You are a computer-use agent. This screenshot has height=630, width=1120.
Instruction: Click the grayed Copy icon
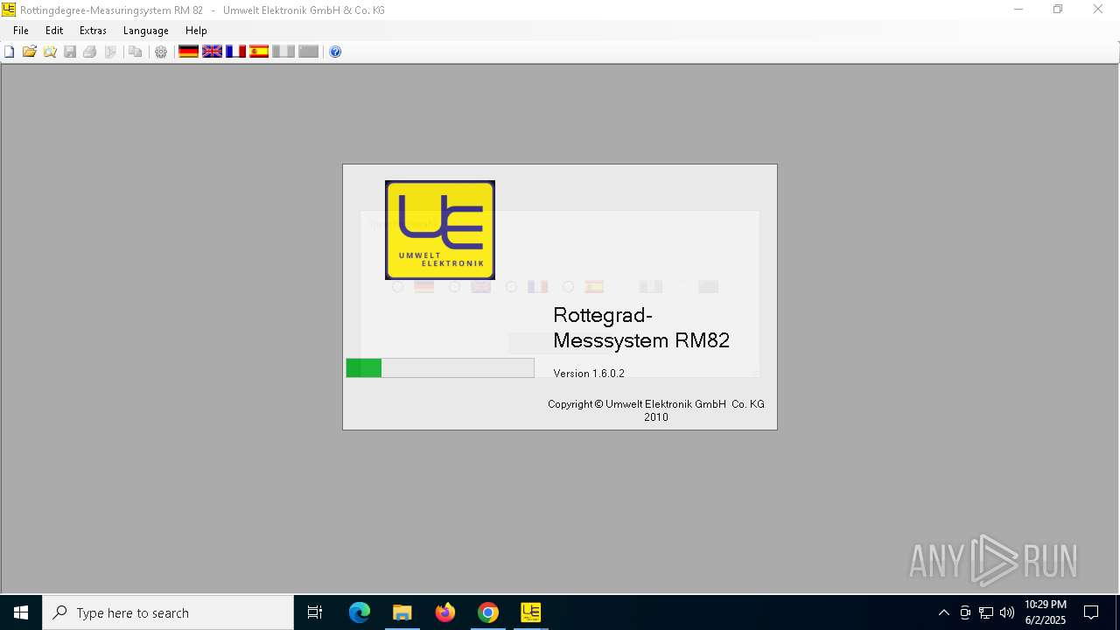coord(135,52)
